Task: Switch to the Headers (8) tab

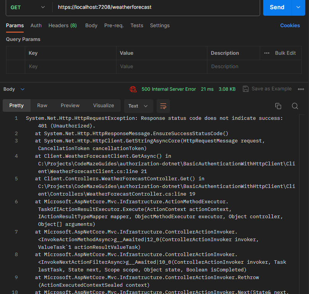Action: tap(62, 25)
